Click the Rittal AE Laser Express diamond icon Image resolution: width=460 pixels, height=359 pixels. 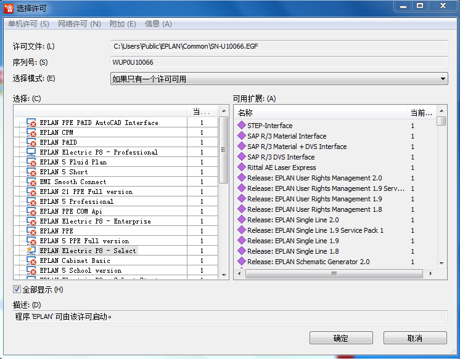(242, 167)
